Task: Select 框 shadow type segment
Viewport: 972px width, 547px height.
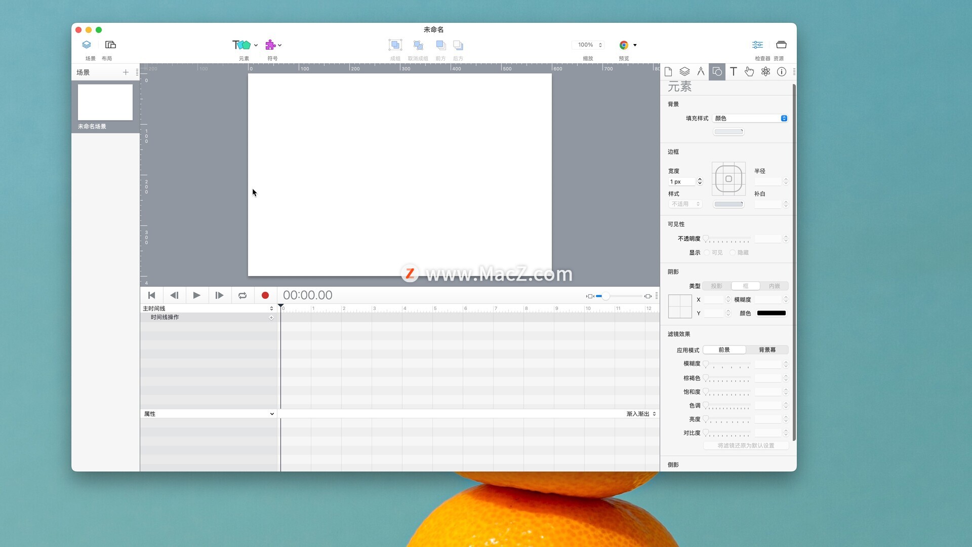Action: (x=745, y=286)
